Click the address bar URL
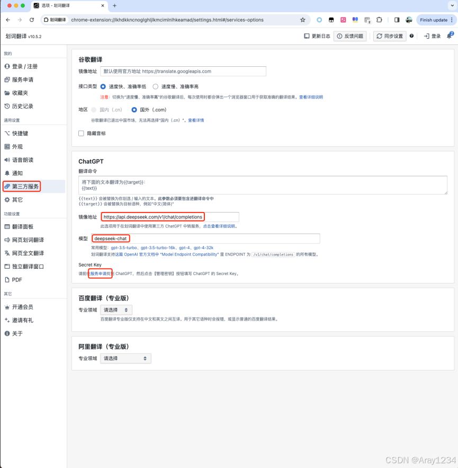The image size is (458, 468). click(x=167, y=20)
